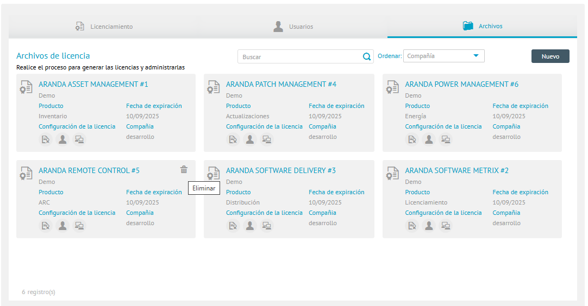Open ARANDA PATCH MANAGEMENT #4 title
Image resolution: width=588 pixels, height=306 pixels.
281,84
